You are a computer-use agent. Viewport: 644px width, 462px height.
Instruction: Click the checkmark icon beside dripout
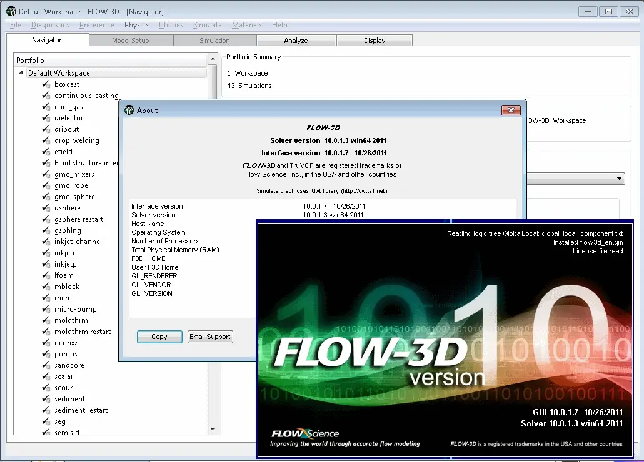pos(46,129)
